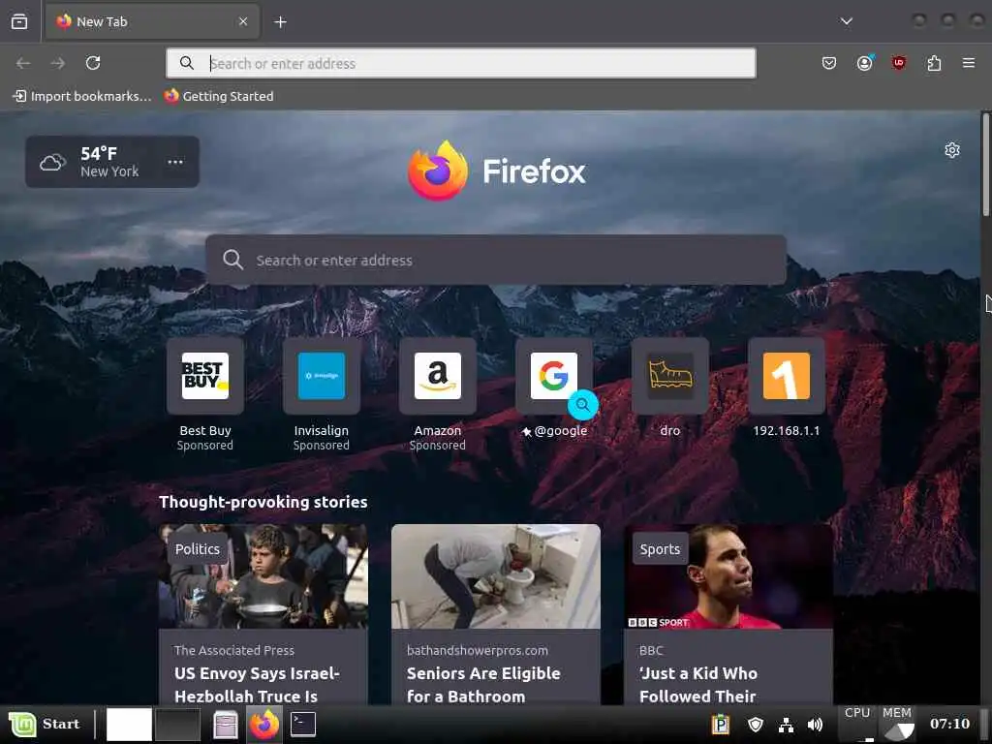This screenshot has height=744, width=992.
Task: Open the @google search shortcut
Action: [x=554, y=387]
